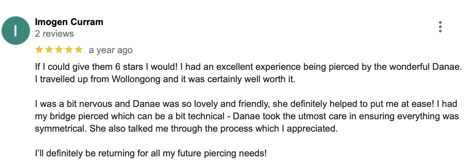The height and width of the screenshot is (165, 476).
Task: Click the fifth yellow rating star
Action: tap(79, 50)
